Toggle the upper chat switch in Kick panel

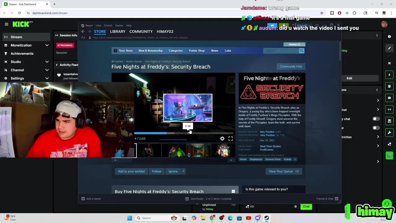coord(376,119)
